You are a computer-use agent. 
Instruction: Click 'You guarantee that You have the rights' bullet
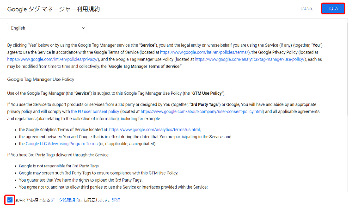point(80,180)
